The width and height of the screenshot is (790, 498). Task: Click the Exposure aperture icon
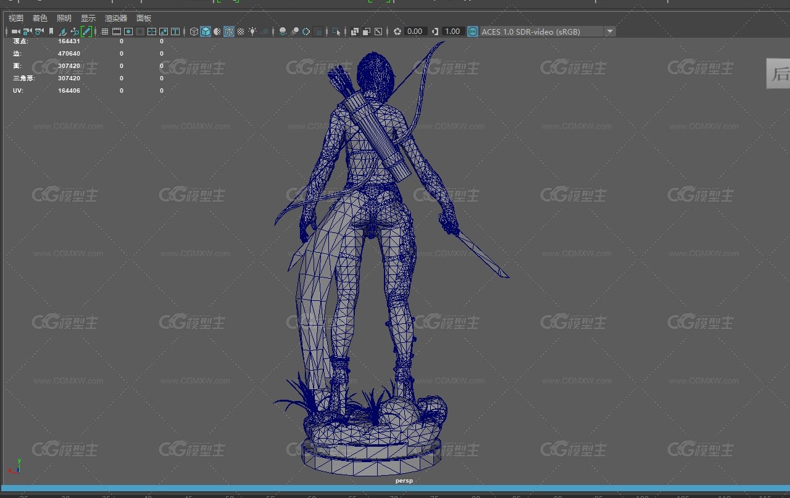click(397, 32)
